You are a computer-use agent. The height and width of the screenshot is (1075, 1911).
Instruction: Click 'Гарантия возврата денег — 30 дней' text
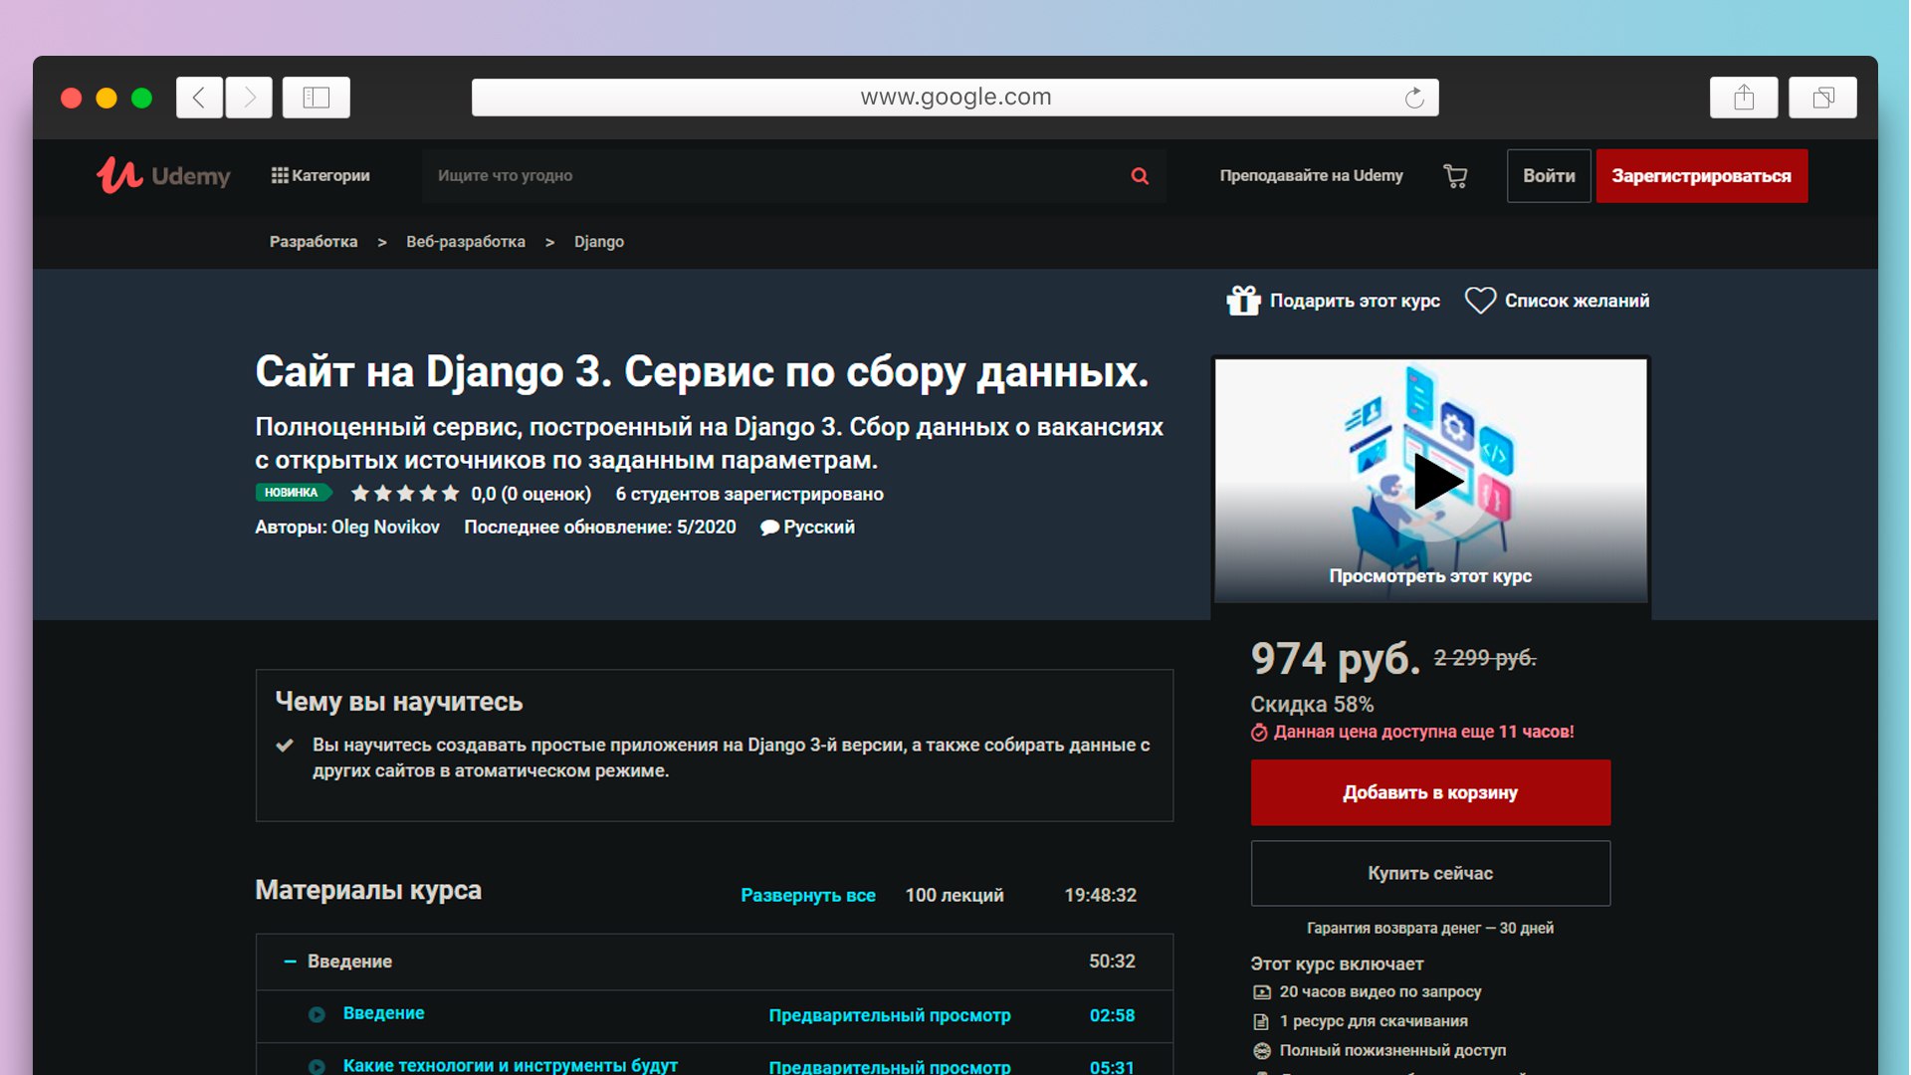pos(1430,928)
